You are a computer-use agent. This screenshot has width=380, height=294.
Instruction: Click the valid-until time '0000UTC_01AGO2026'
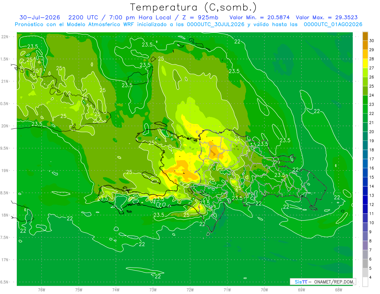pyautogui.click(x=333, y=24)
